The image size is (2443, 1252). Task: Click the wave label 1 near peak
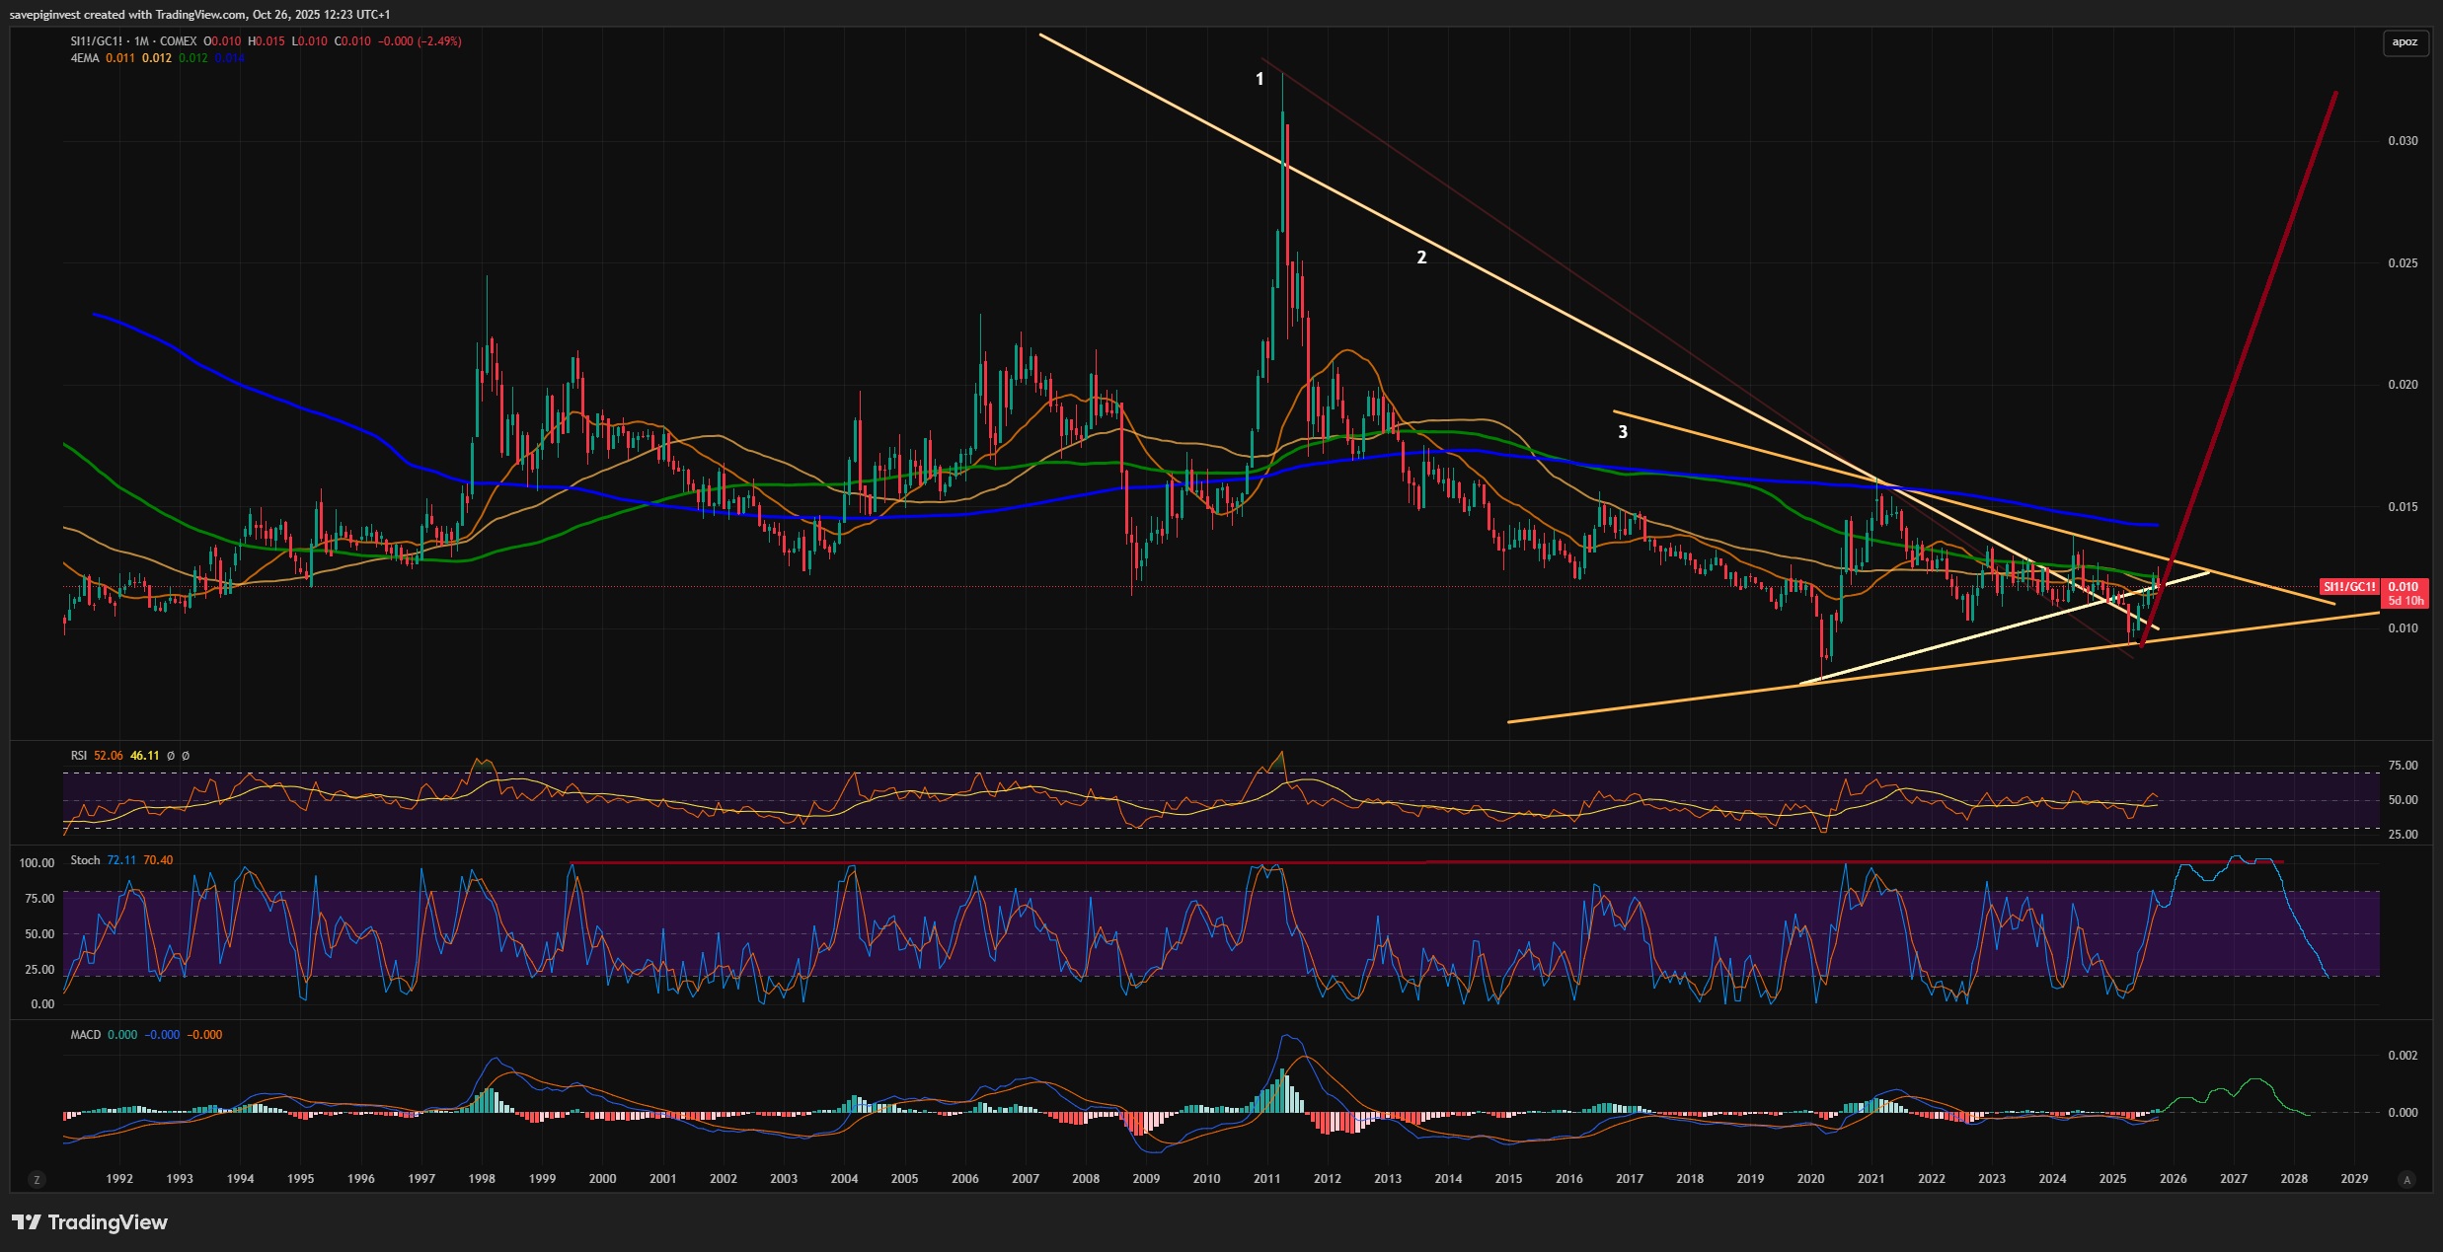pos(1260,79)
